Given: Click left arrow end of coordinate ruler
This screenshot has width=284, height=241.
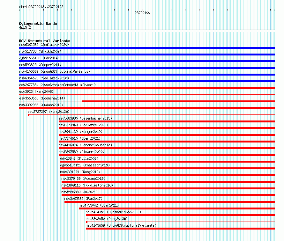Looking at the screenshot, I should [x=20, y=10].
